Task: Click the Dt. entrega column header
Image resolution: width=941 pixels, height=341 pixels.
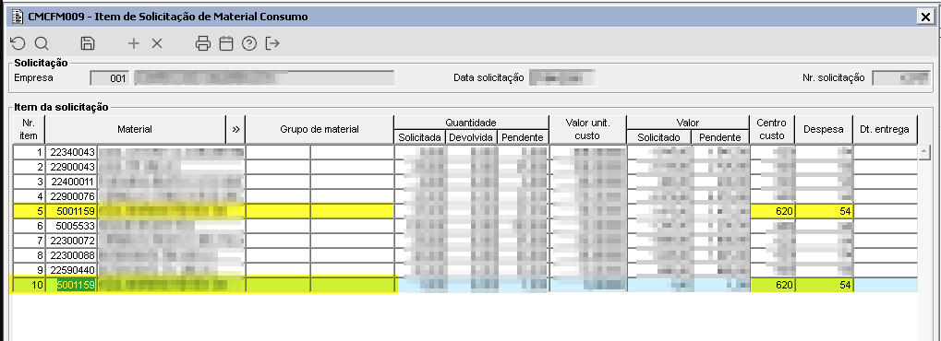Action: (886, 129)
